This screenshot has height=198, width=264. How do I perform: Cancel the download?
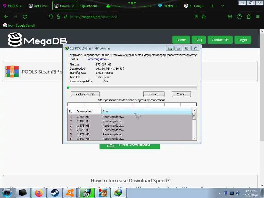pos(181,94)
